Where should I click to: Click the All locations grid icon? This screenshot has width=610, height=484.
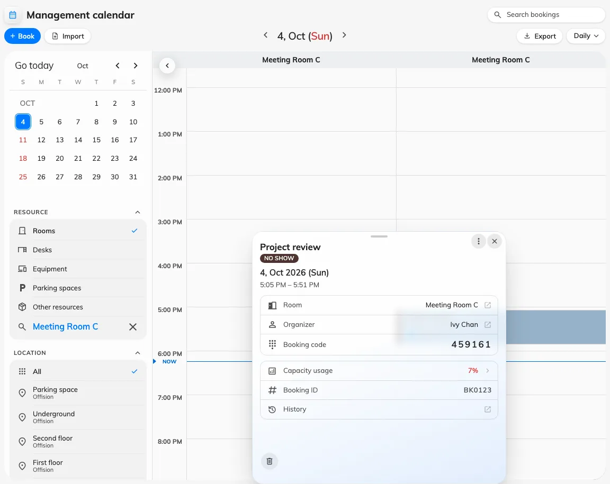coord(22,372)
